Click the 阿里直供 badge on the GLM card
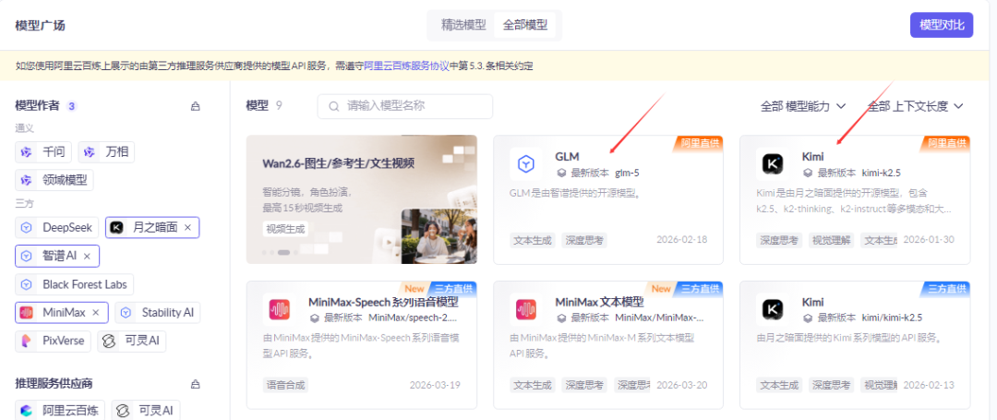The image size is (997, 420). coord(700,143)
